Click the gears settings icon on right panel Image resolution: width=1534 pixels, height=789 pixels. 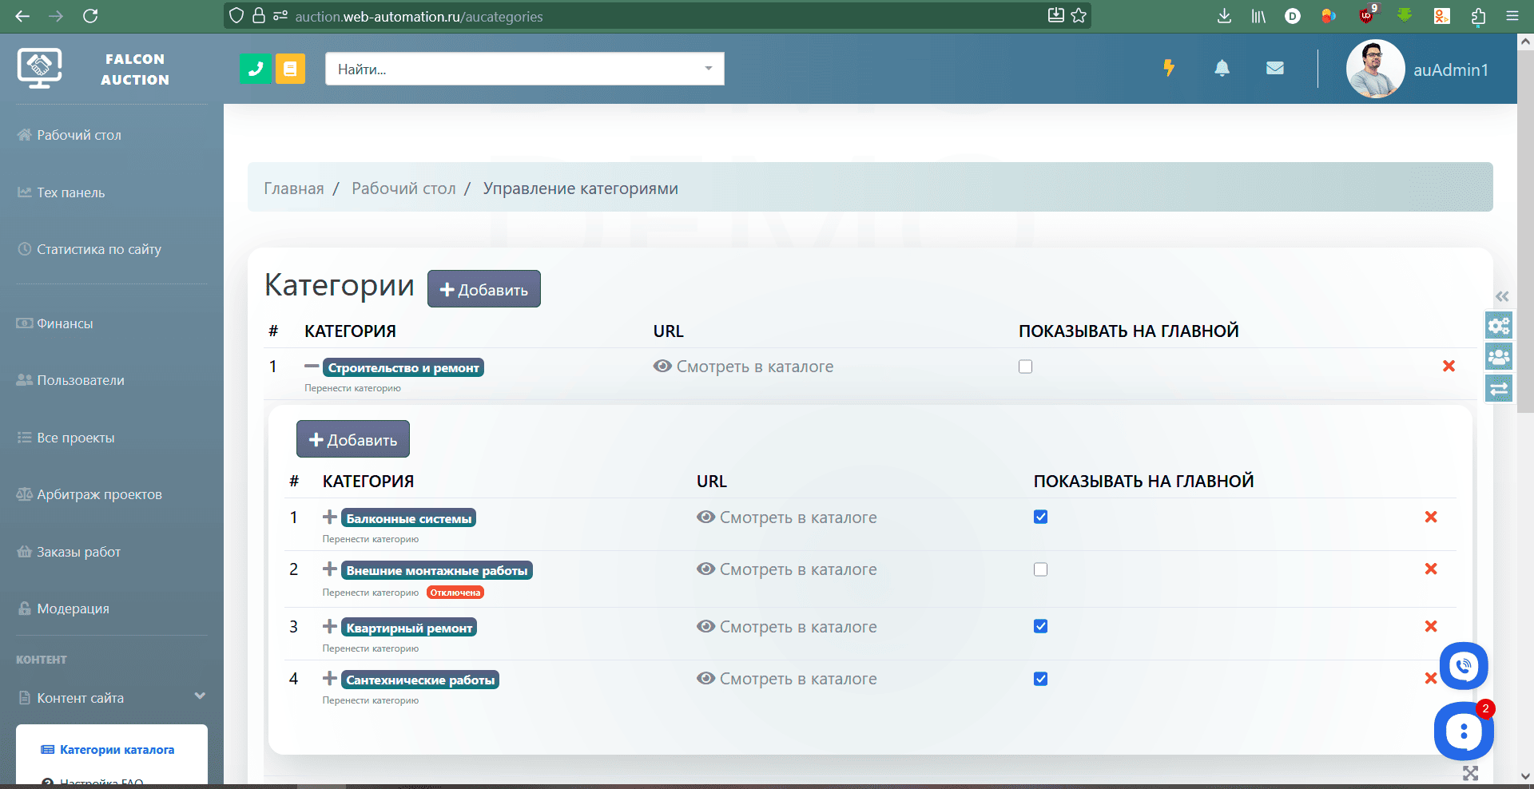coord(1499,326)
